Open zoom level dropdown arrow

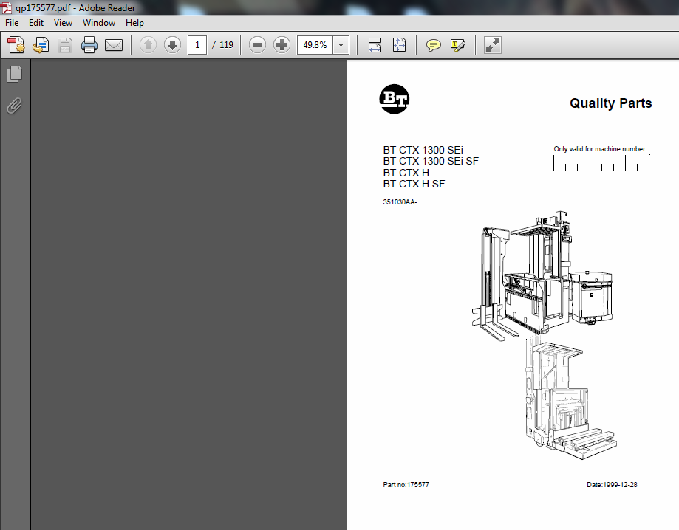[x=341, y=45]
